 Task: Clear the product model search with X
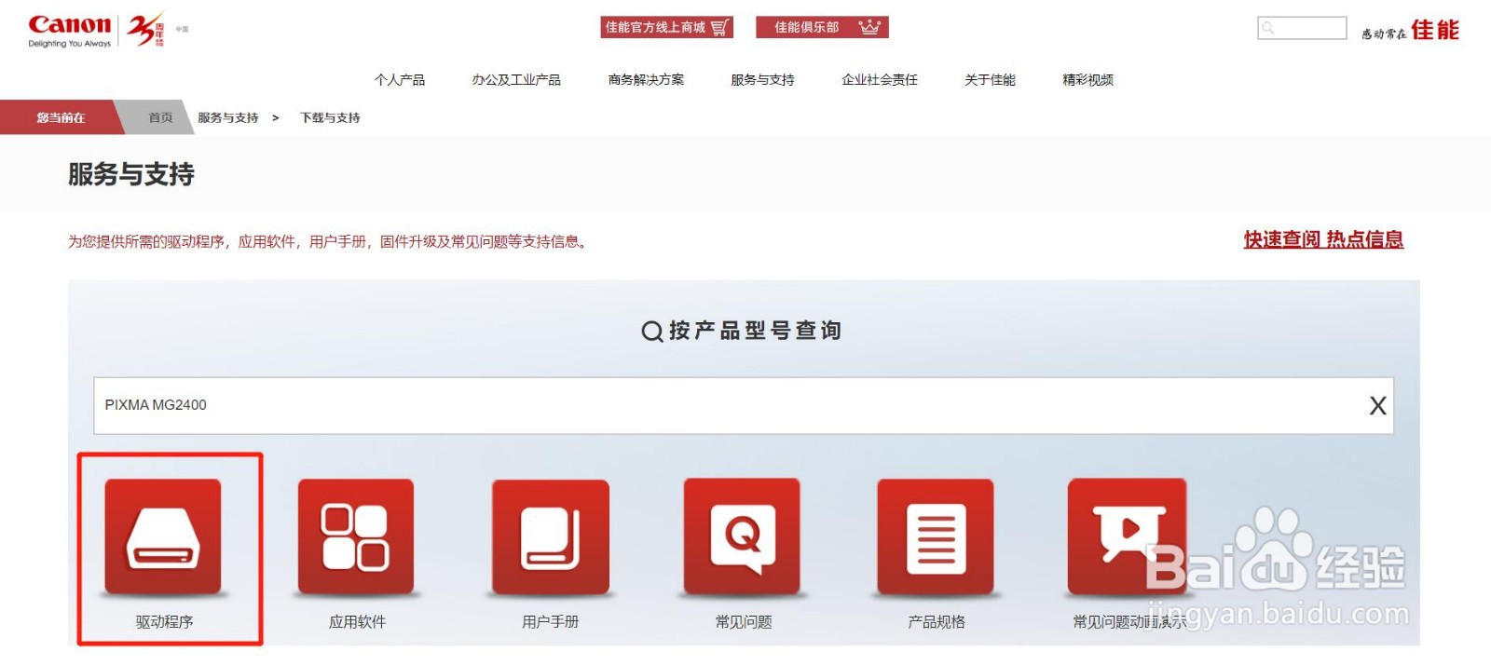click(1377, 405)
